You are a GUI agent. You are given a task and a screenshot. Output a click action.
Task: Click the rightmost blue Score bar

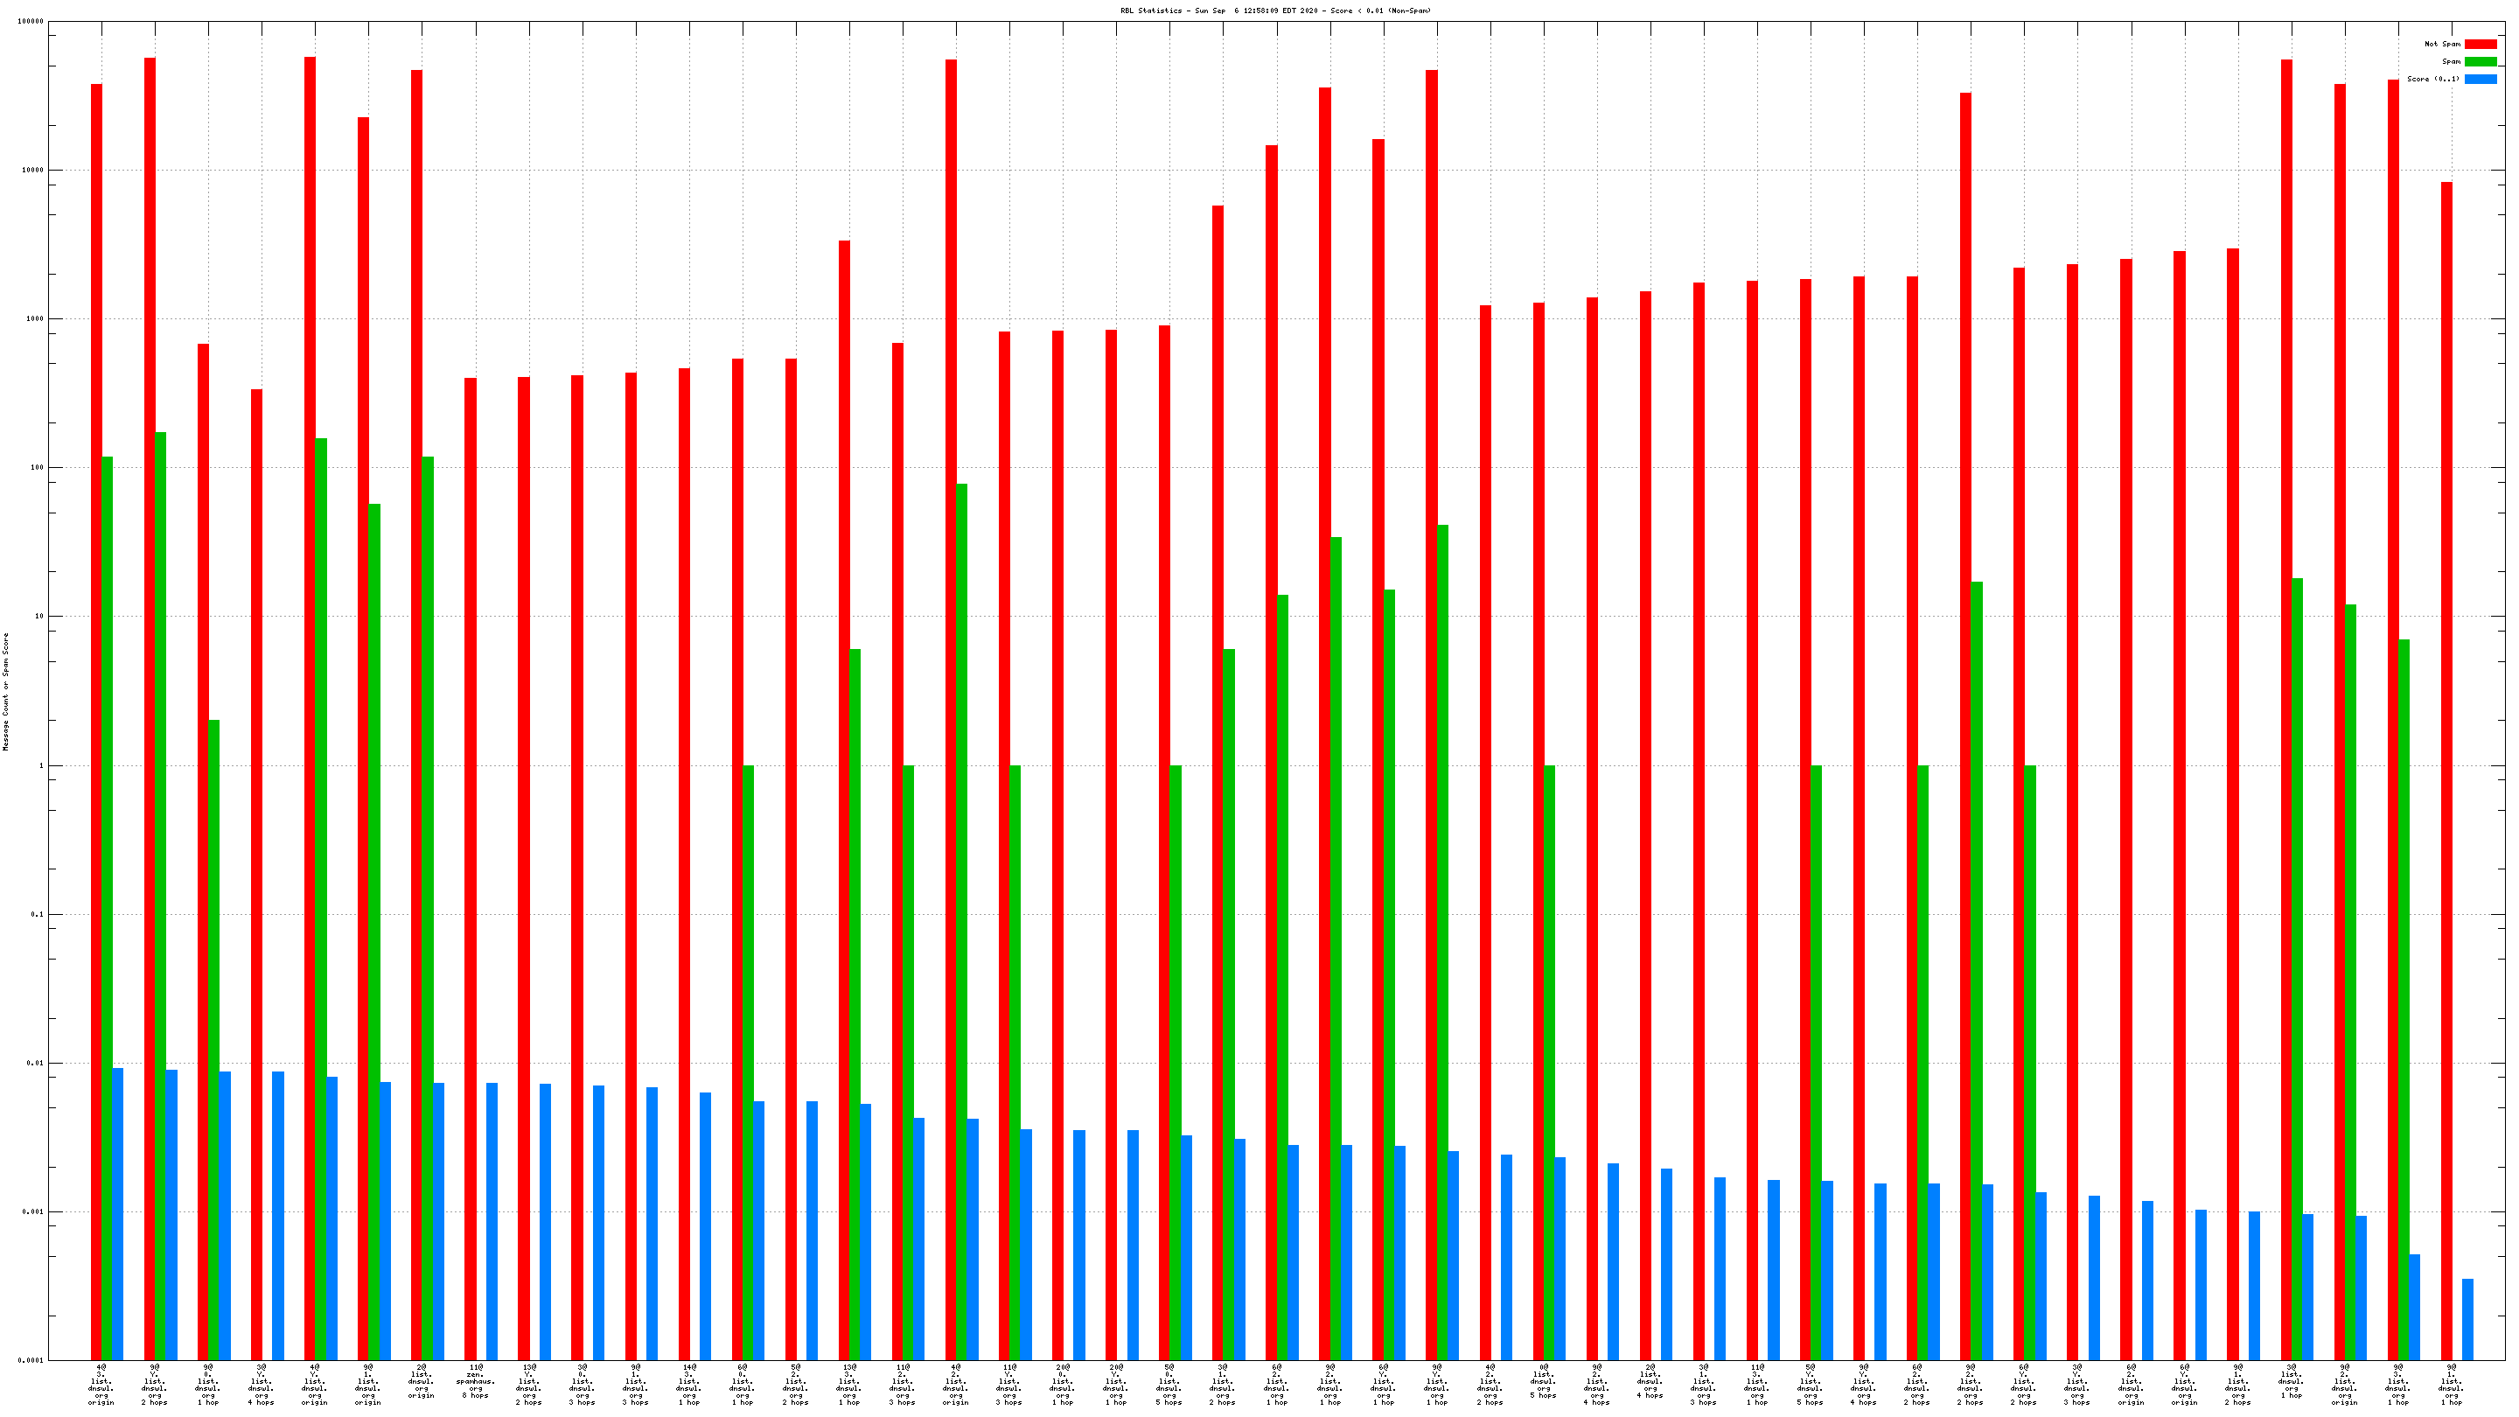coord(2467,1319)
